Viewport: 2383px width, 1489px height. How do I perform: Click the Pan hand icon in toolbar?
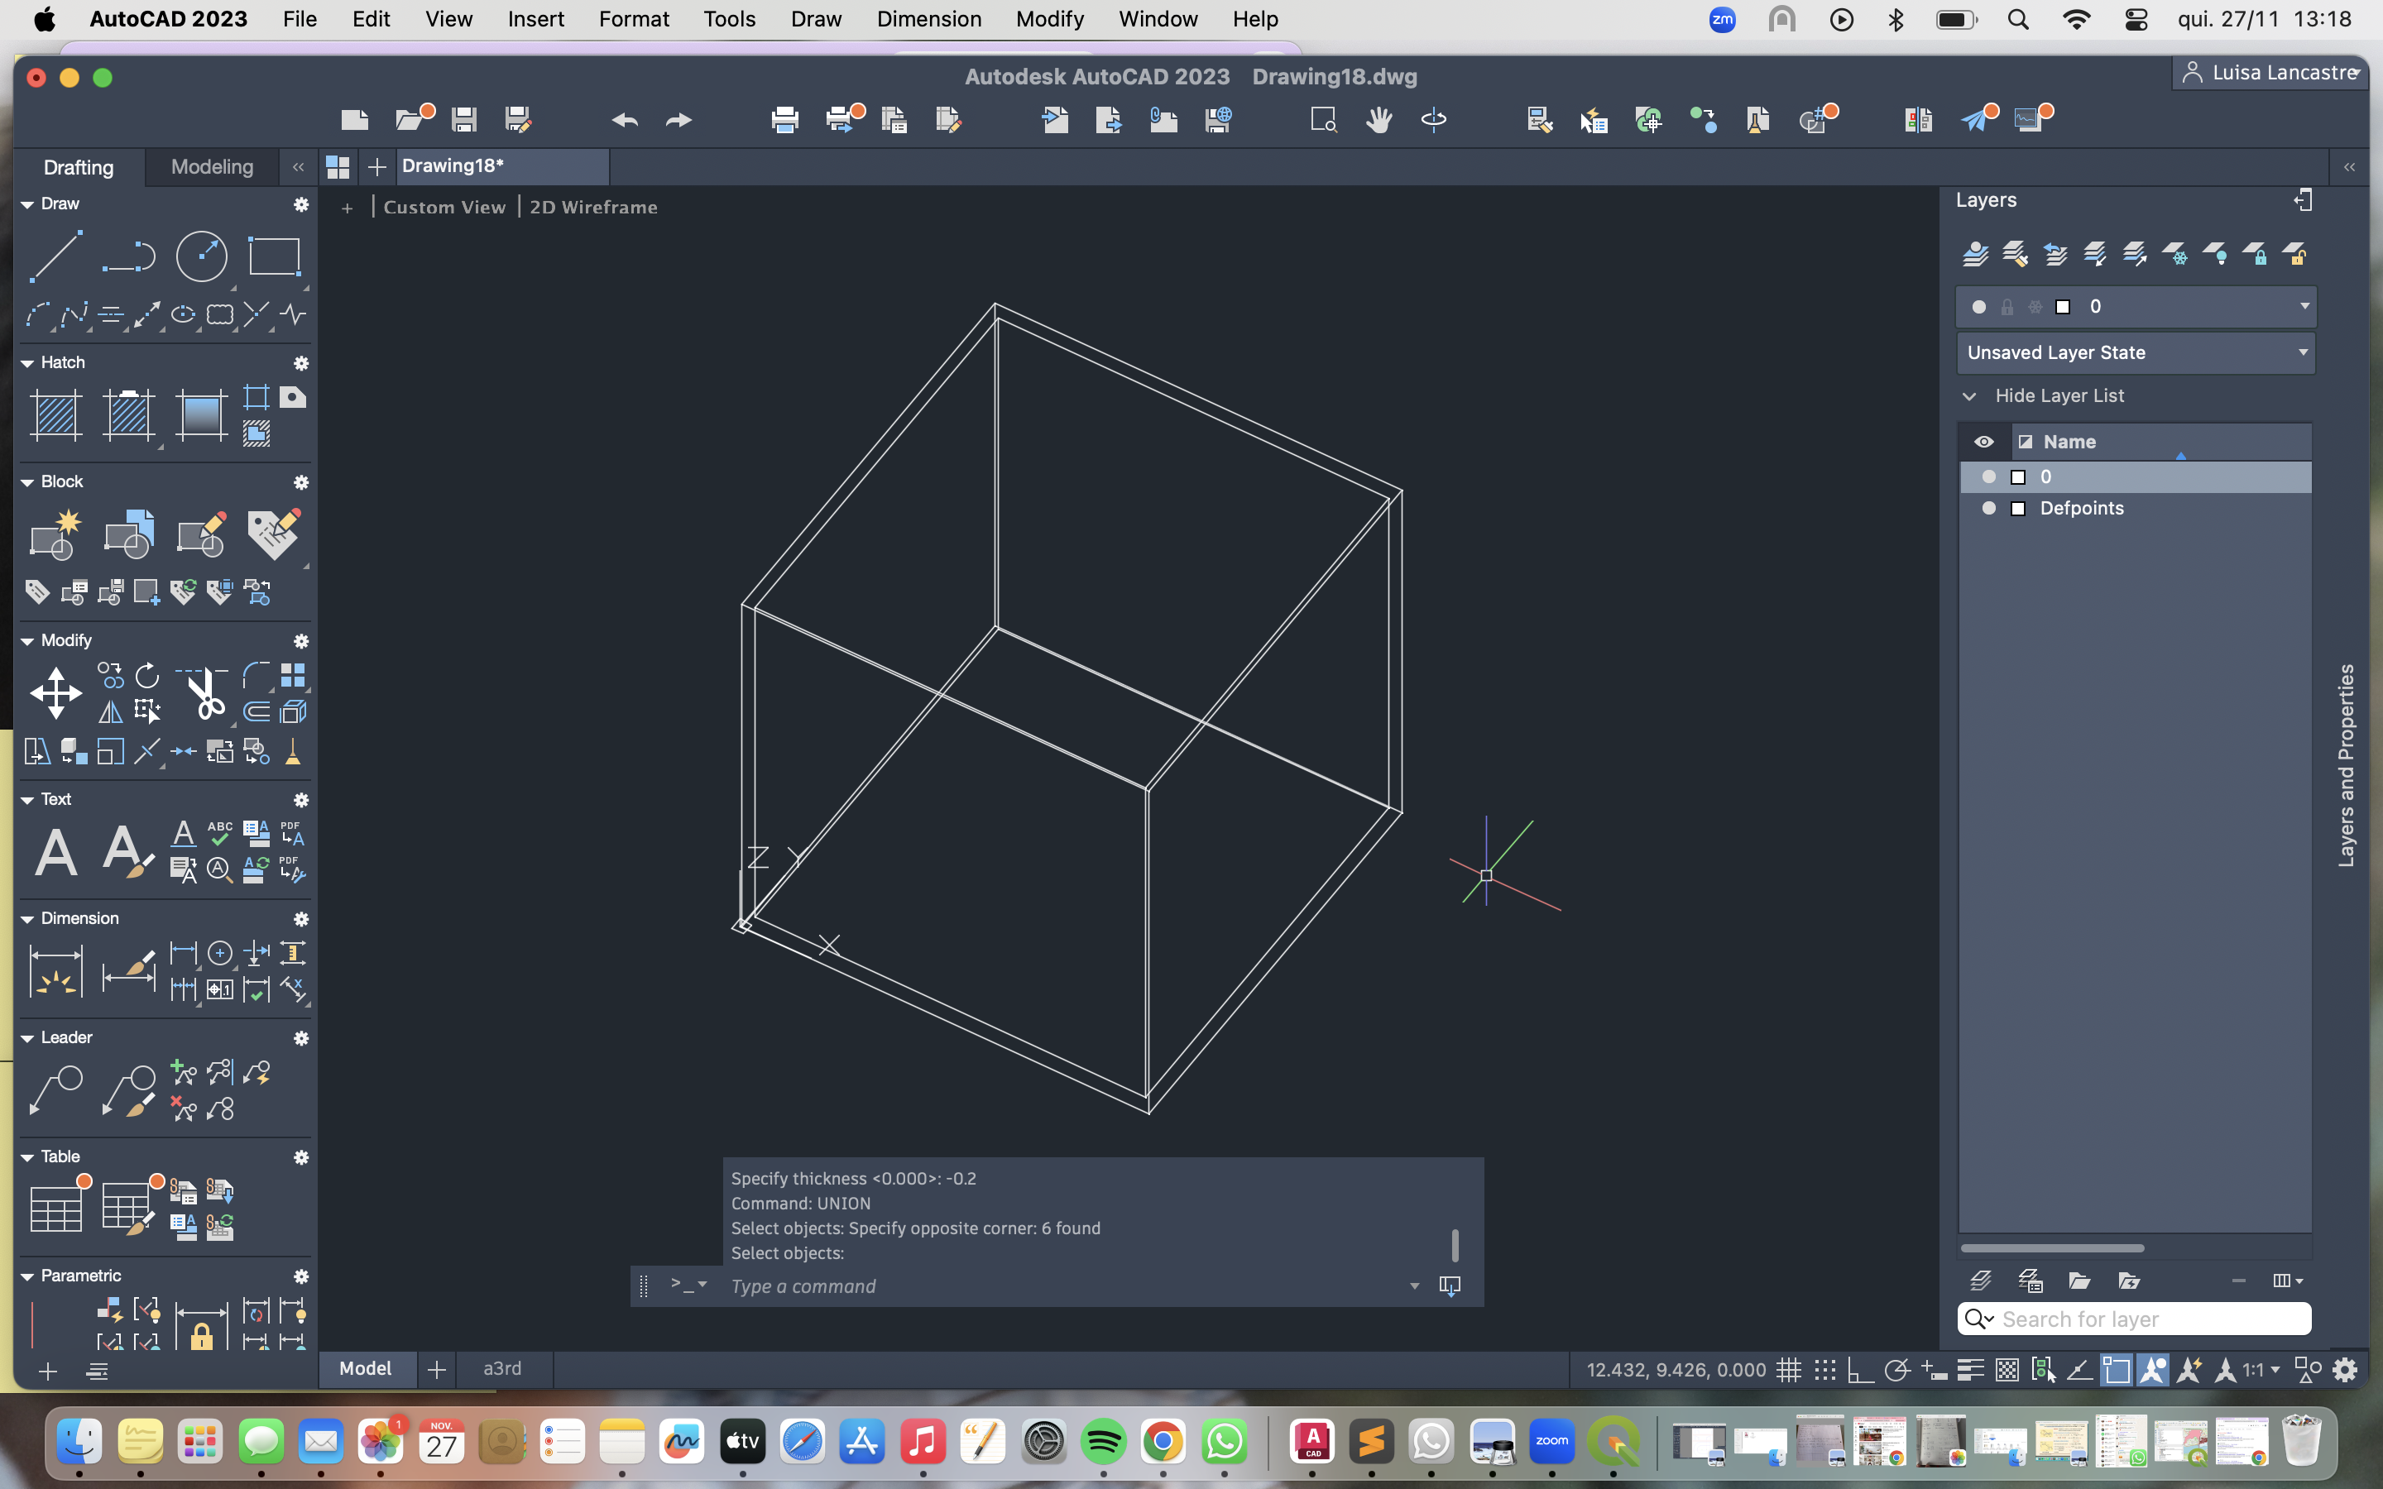click(1378, 120)
